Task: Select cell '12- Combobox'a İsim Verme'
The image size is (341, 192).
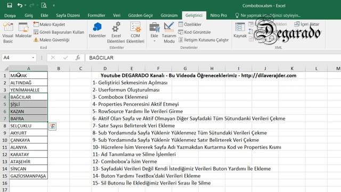Action: coord(125,162)
